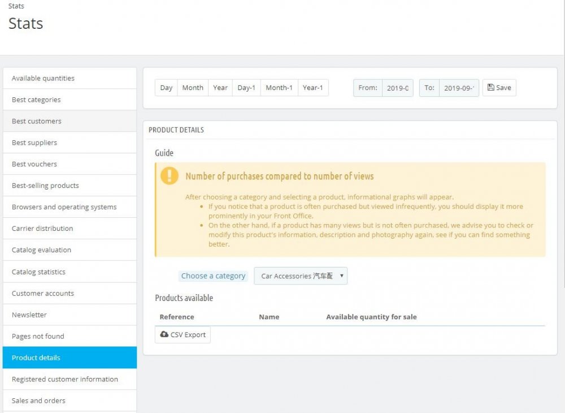Select the Day date range
Image resolution: width=565 pixels, height=413 pixels.
tap(166, 88)
